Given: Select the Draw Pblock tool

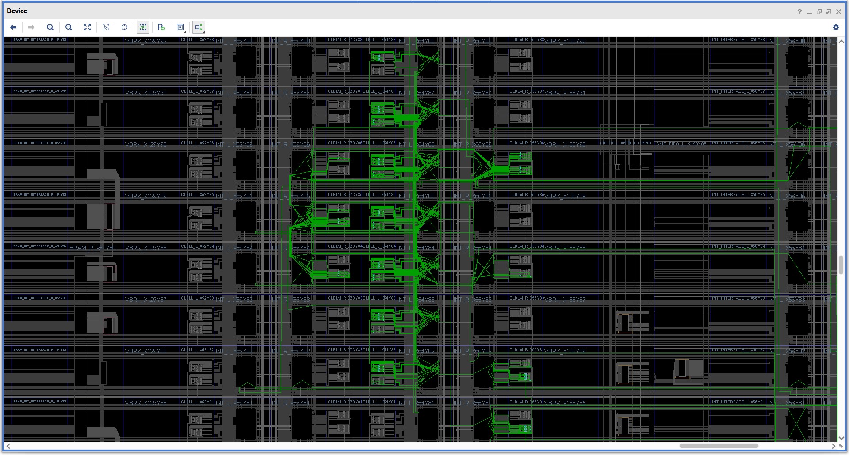Looking at the screenshot, I should 161,27.
